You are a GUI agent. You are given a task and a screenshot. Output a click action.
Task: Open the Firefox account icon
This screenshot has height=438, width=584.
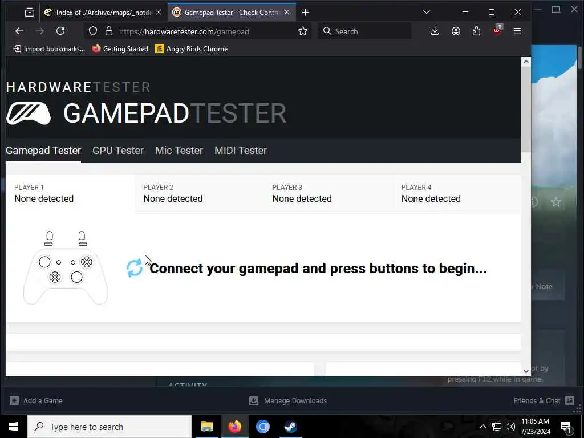tap(456, 31)
